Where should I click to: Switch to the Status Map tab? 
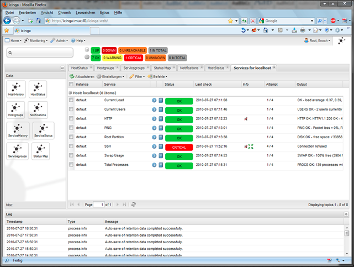pyautogui.click(x=162, y=68)
